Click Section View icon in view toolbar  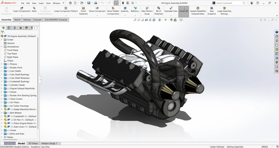(x=146, y=20)
